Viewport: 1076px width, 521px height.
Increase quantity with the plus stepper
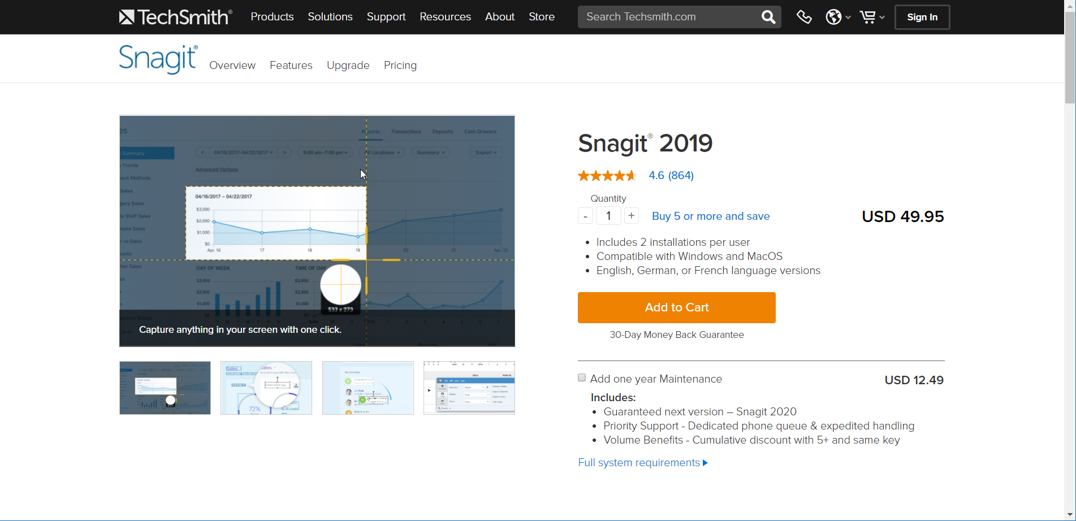tap(631, 215)
